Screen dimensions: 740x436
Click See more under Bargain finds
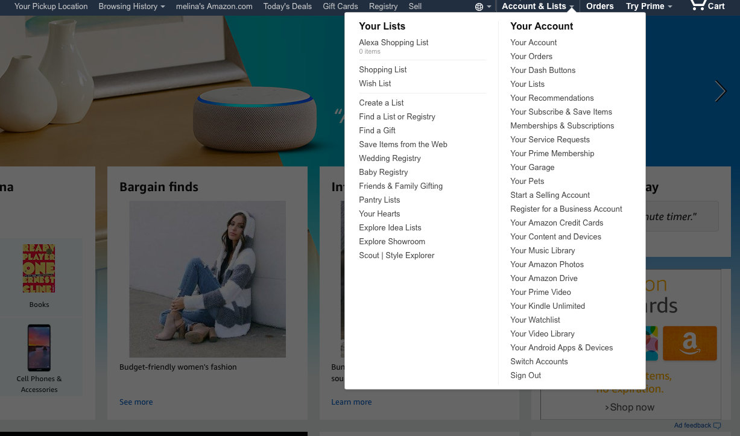[136, 402]
